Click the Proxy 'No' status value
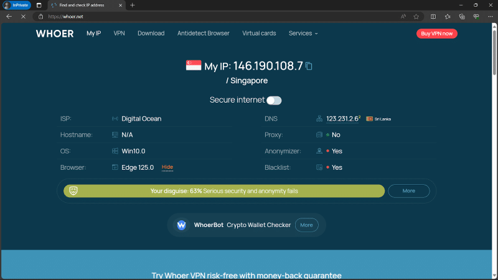Screen dimensions: 498x280 (x=336, y=135)
